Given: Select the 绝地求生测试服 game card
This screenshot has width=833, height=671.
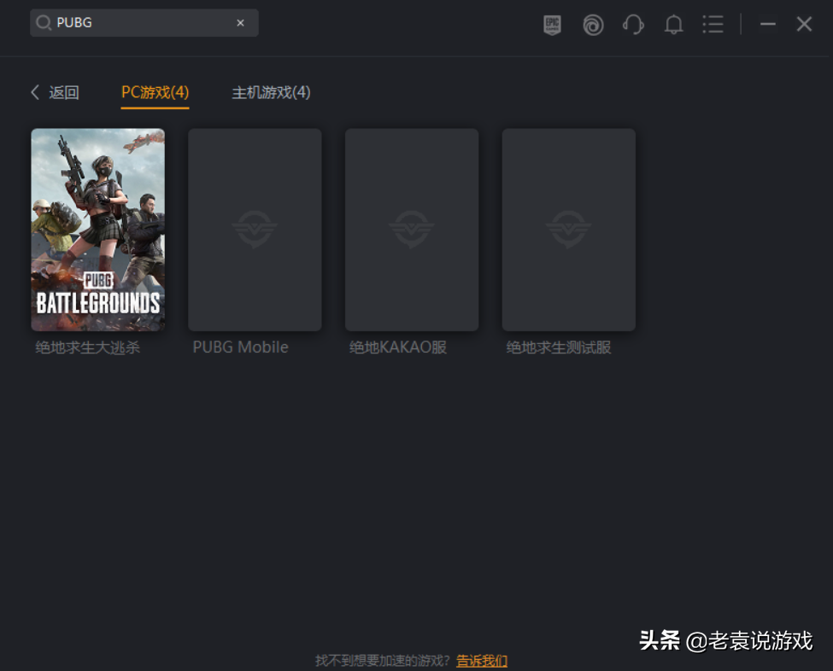Looking at the screenshot, I should tap(569, 230).
